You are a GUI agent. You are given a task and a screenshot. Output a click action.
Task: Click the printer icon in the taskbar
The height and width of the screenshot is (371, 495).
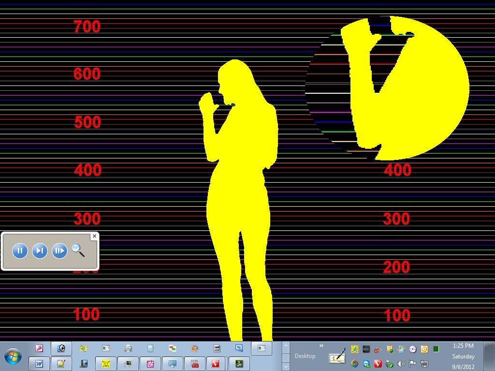[x=128, y=348]
